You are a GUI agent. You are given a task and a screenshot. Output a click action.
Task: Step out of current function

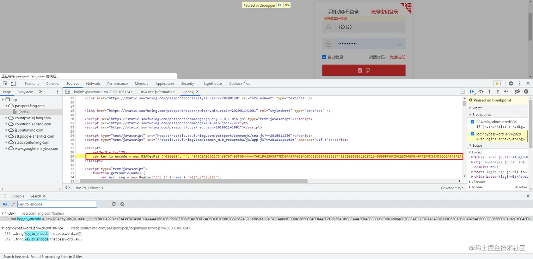pyautogui.click(x=498, y=91)
